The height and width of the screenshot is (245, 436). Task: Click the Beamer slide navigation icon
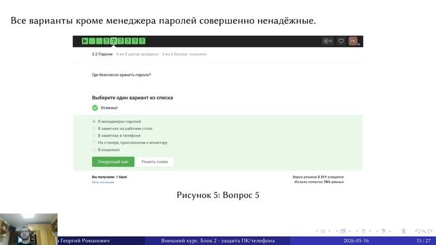pos(323,231)
